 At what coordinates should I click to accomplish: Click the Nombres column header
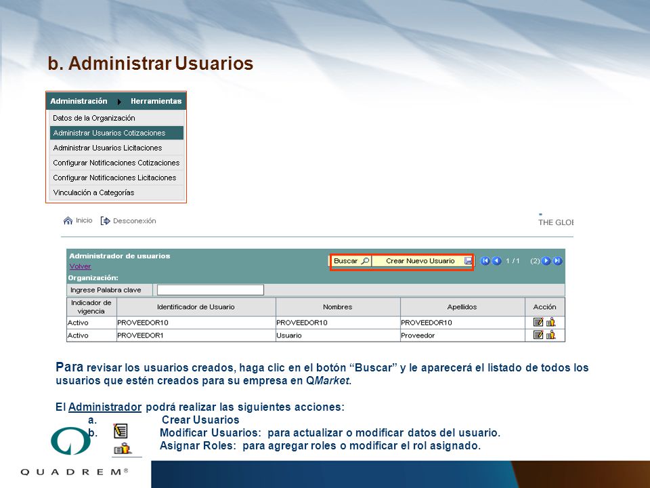click(338, 307)
